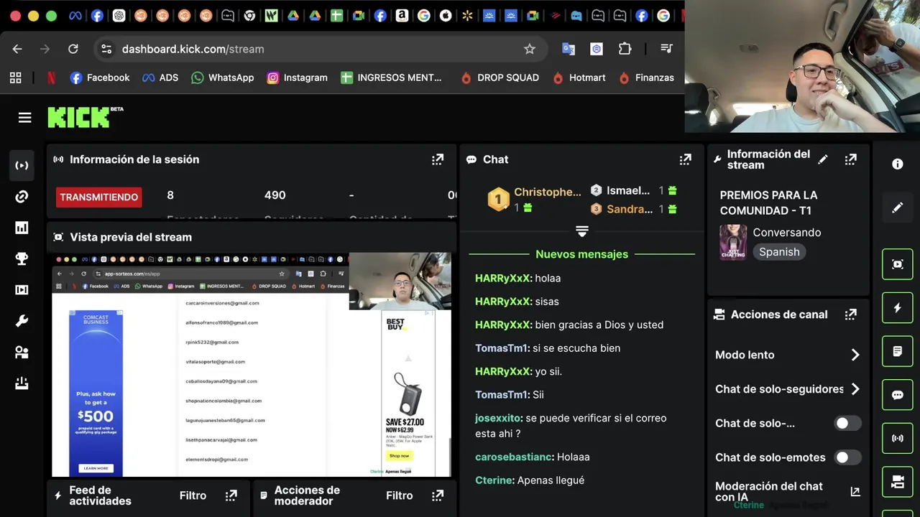Open the trophy achievements sidebar icon
Image resolution: width=920 pixels, height=517 pixels.
coord(22,259)
